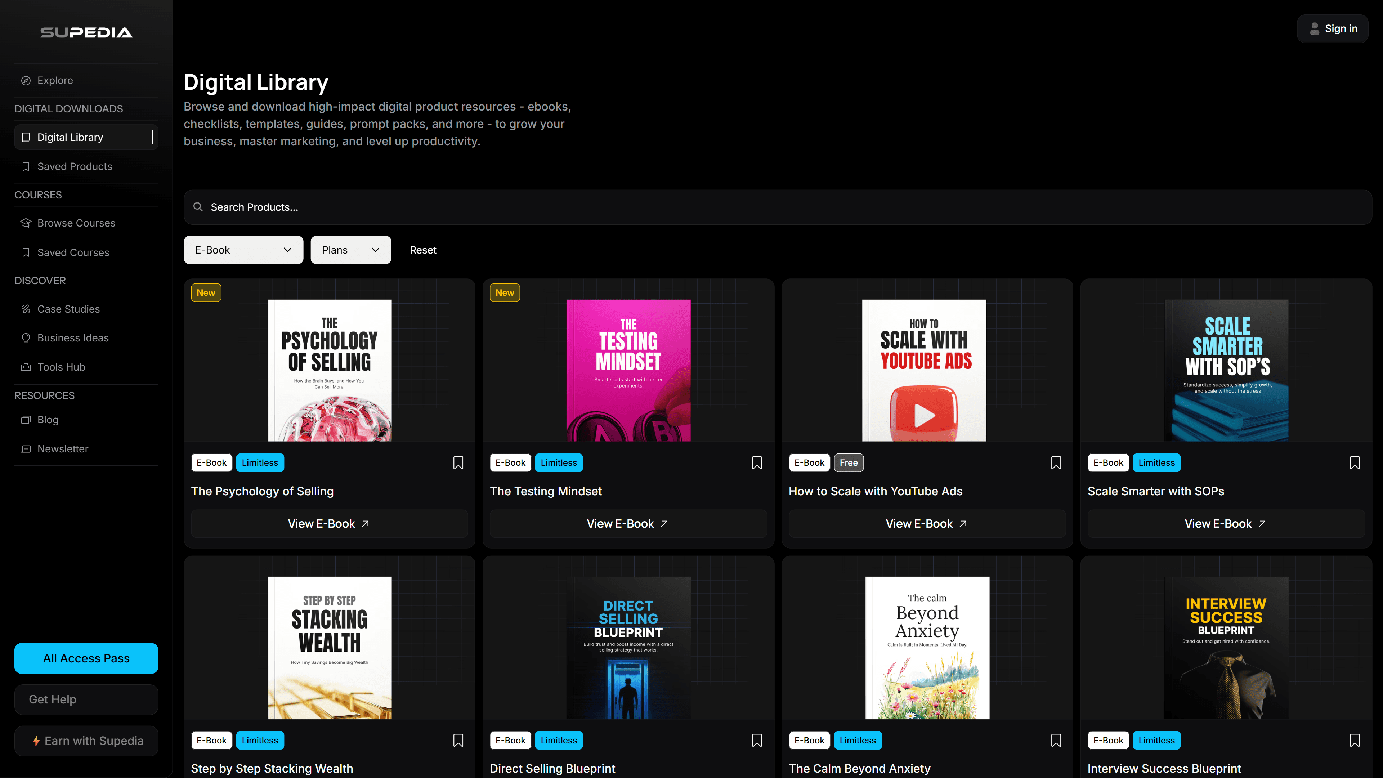1383x778 pixels.
Task: Click the user avatar icon in Sign in
Action: (1315, 29)
